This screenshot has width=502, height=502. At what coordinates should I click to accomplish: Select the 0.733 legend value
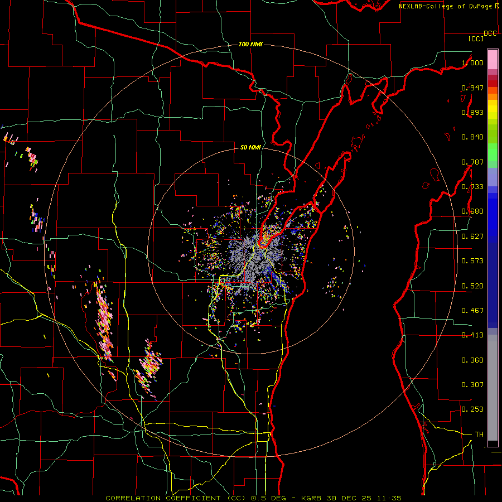point(472,187)
